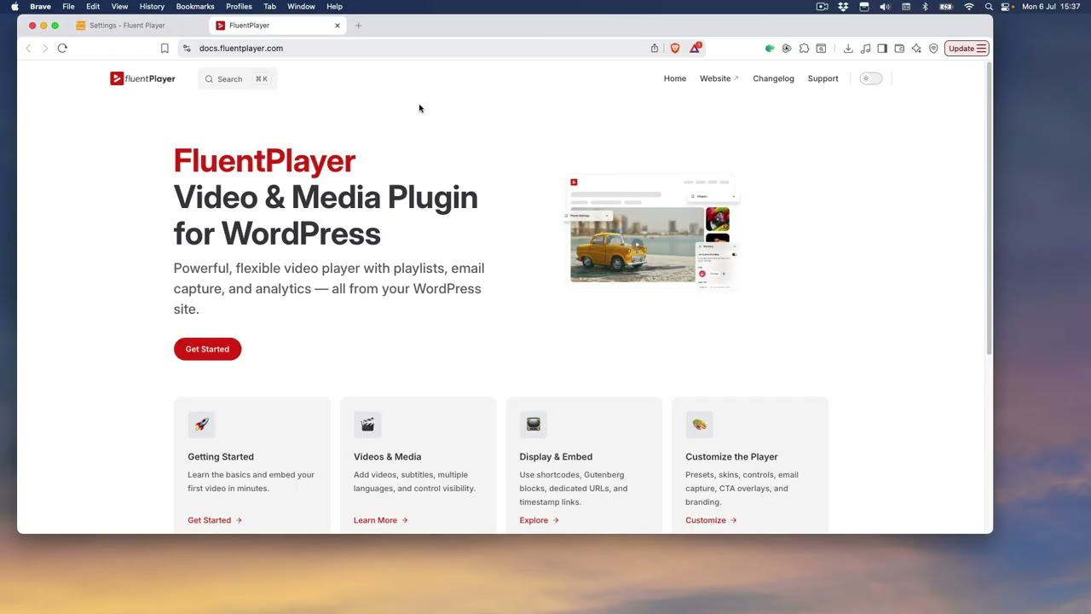Open the Bookmarks menu
This screenshot has height=614, width=1091.
[x=195, y=7]
